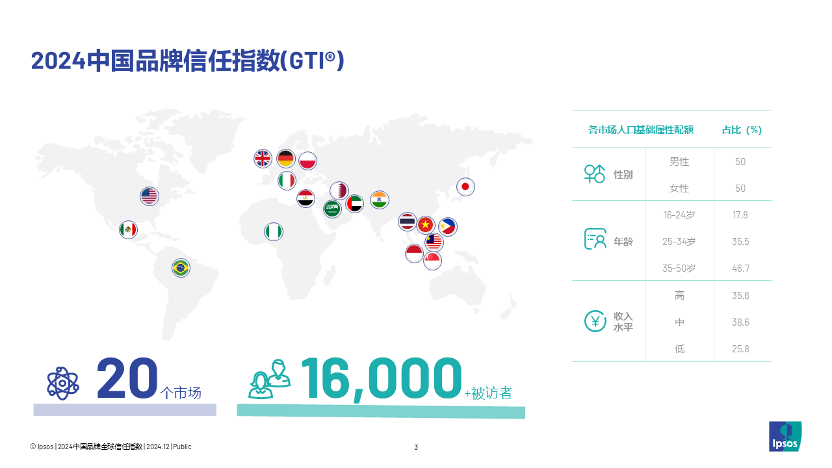Screen dimensions: 832x468
Task: Click the United States flag icon
Action: pos(149,196)
